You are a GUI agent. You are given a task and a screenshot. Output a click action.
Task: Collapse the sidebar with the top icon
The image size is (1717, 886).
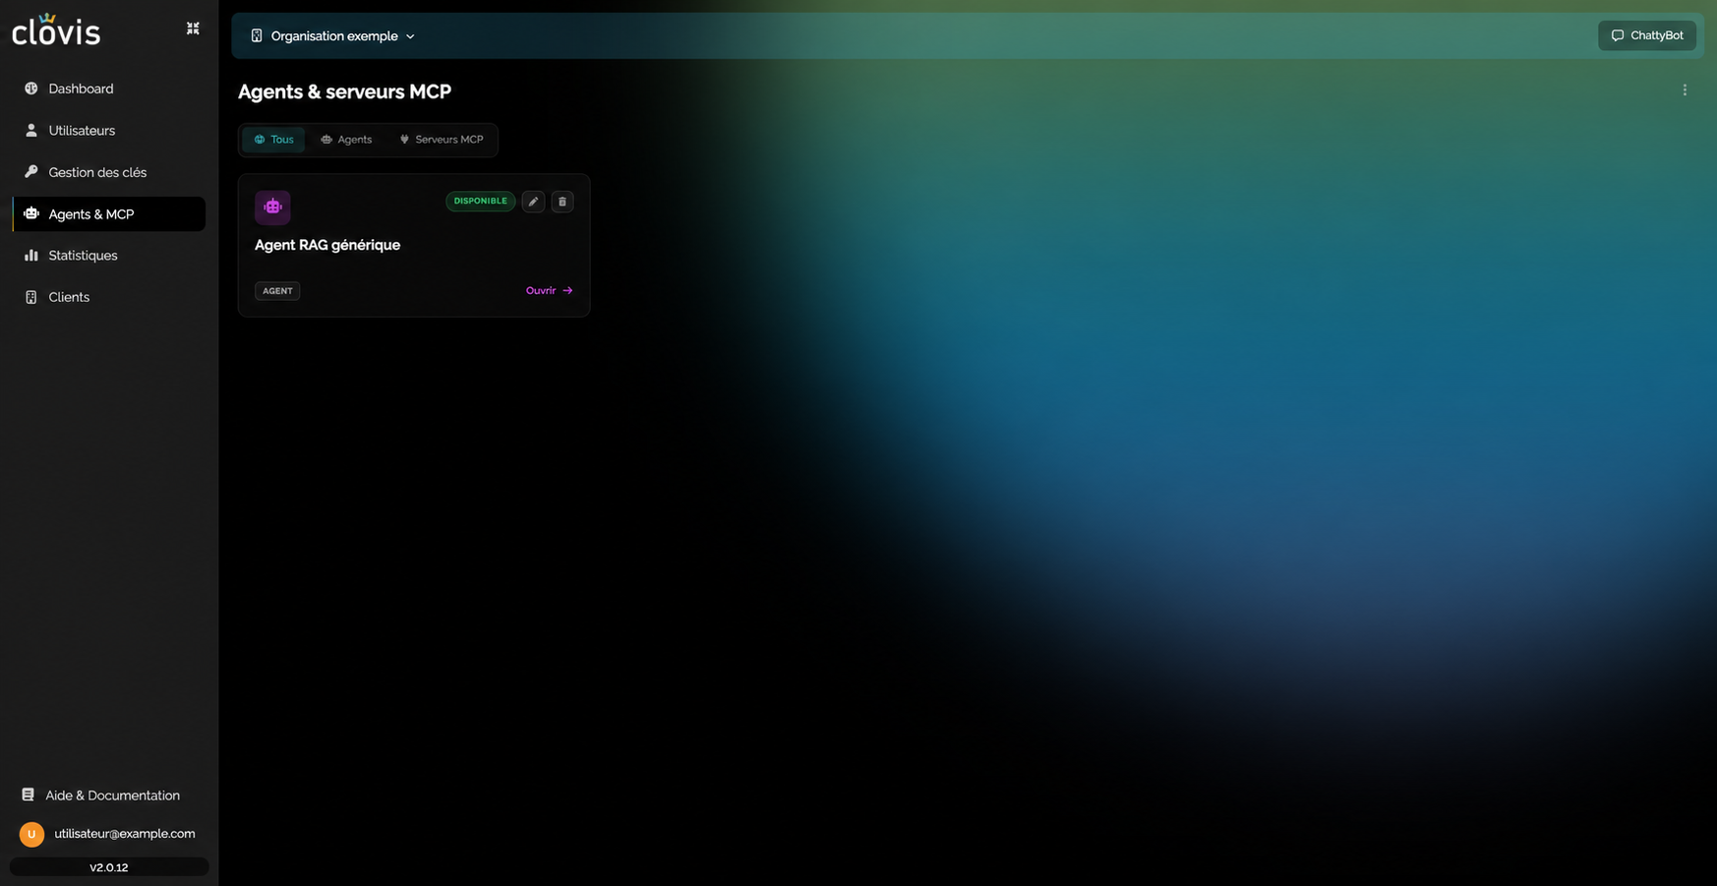pyautogui.click(x=193, y=29)
